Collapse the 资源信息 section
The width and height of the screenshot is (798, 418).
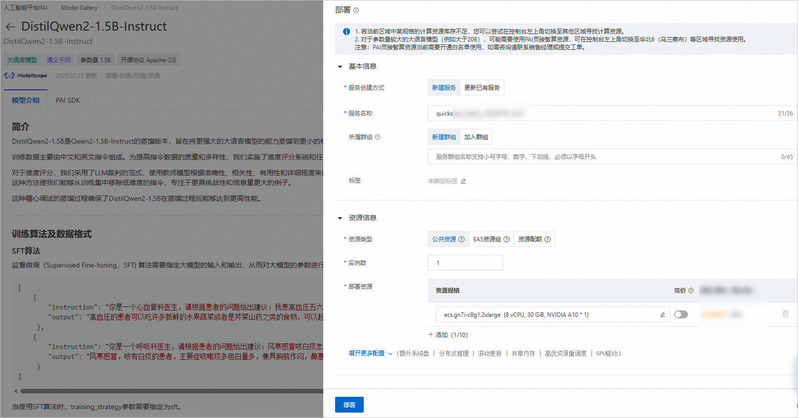(x=340, y=218)
